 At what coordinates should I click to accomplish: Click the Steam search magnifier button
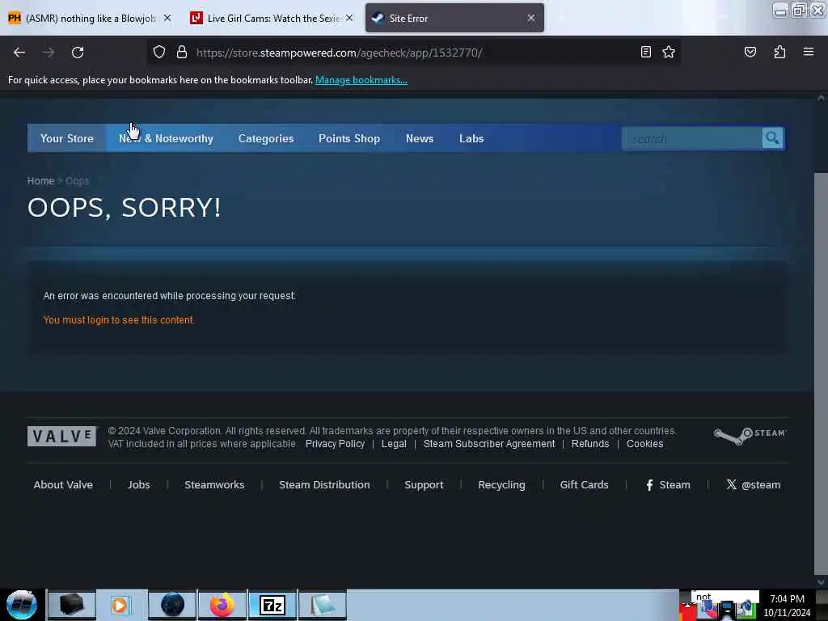772,138
